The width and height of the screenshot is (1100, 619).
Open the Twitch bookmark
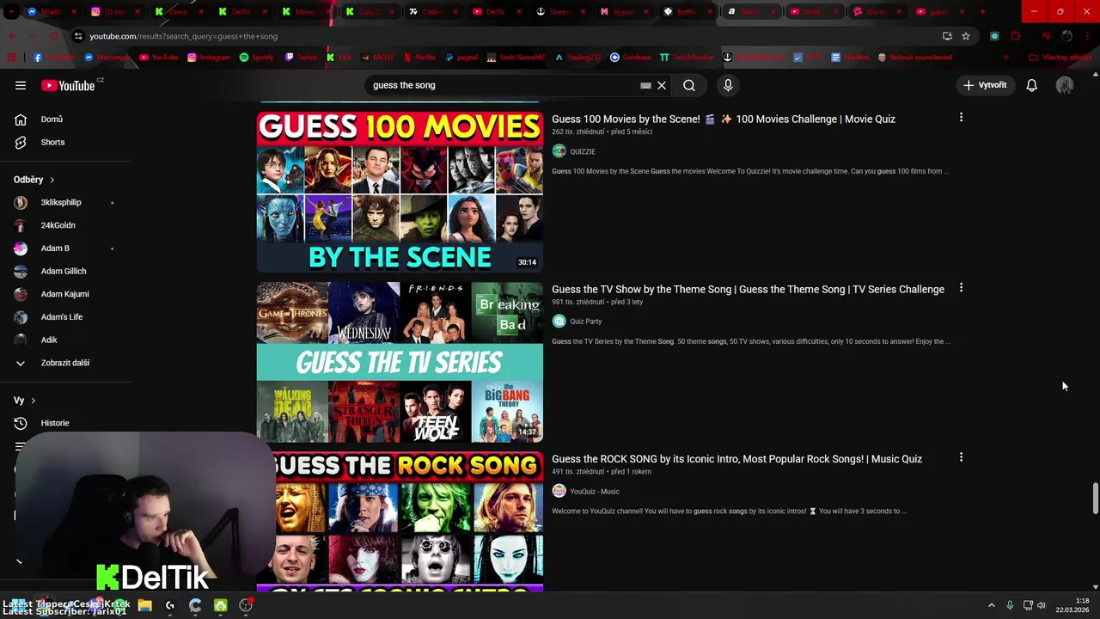pos(301,58)
